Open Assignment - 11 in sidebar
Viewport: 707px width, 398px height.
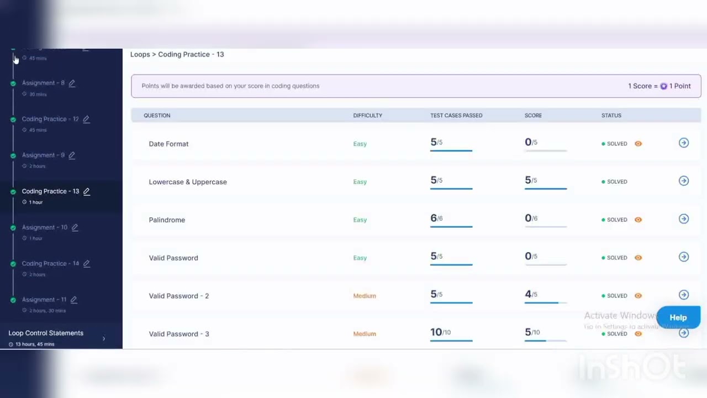pos(44,300)
